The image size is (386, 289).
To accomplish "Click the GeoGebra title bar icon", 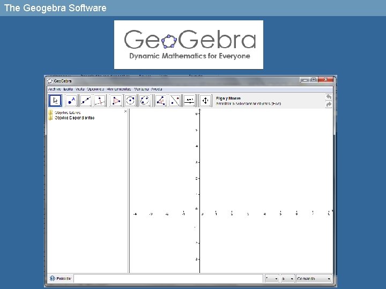I will 50,81.
